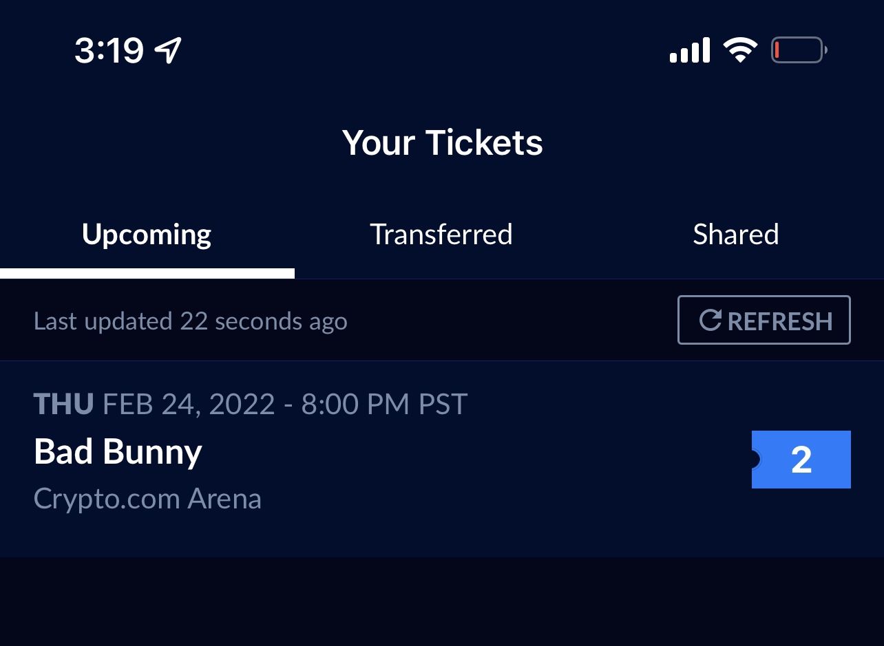Select the Upcoming tab
The width and height of the screenshot is (884, 646).
[x=146, y=234]
